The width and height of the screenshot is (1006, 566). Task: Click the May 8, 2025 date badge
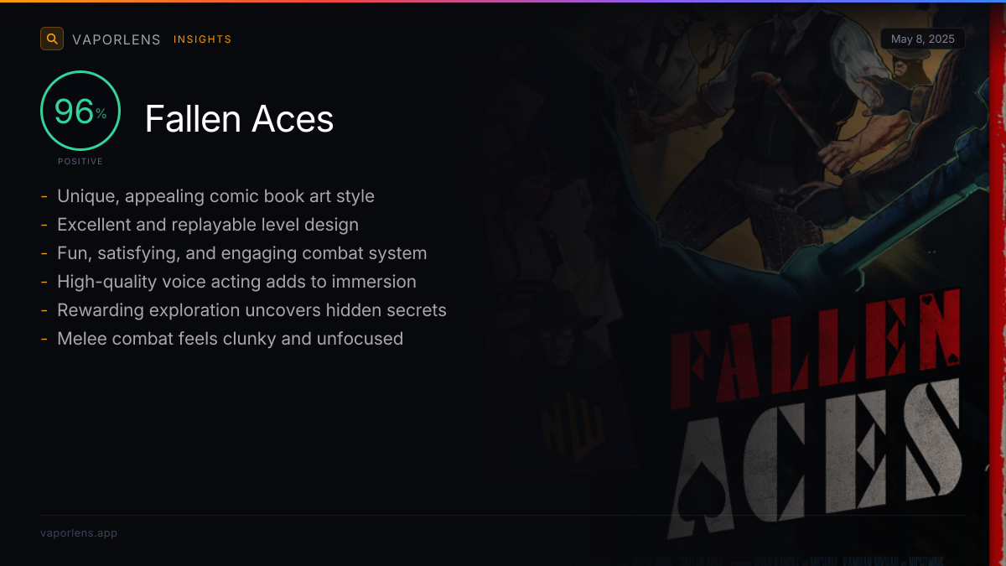[923, 39]
